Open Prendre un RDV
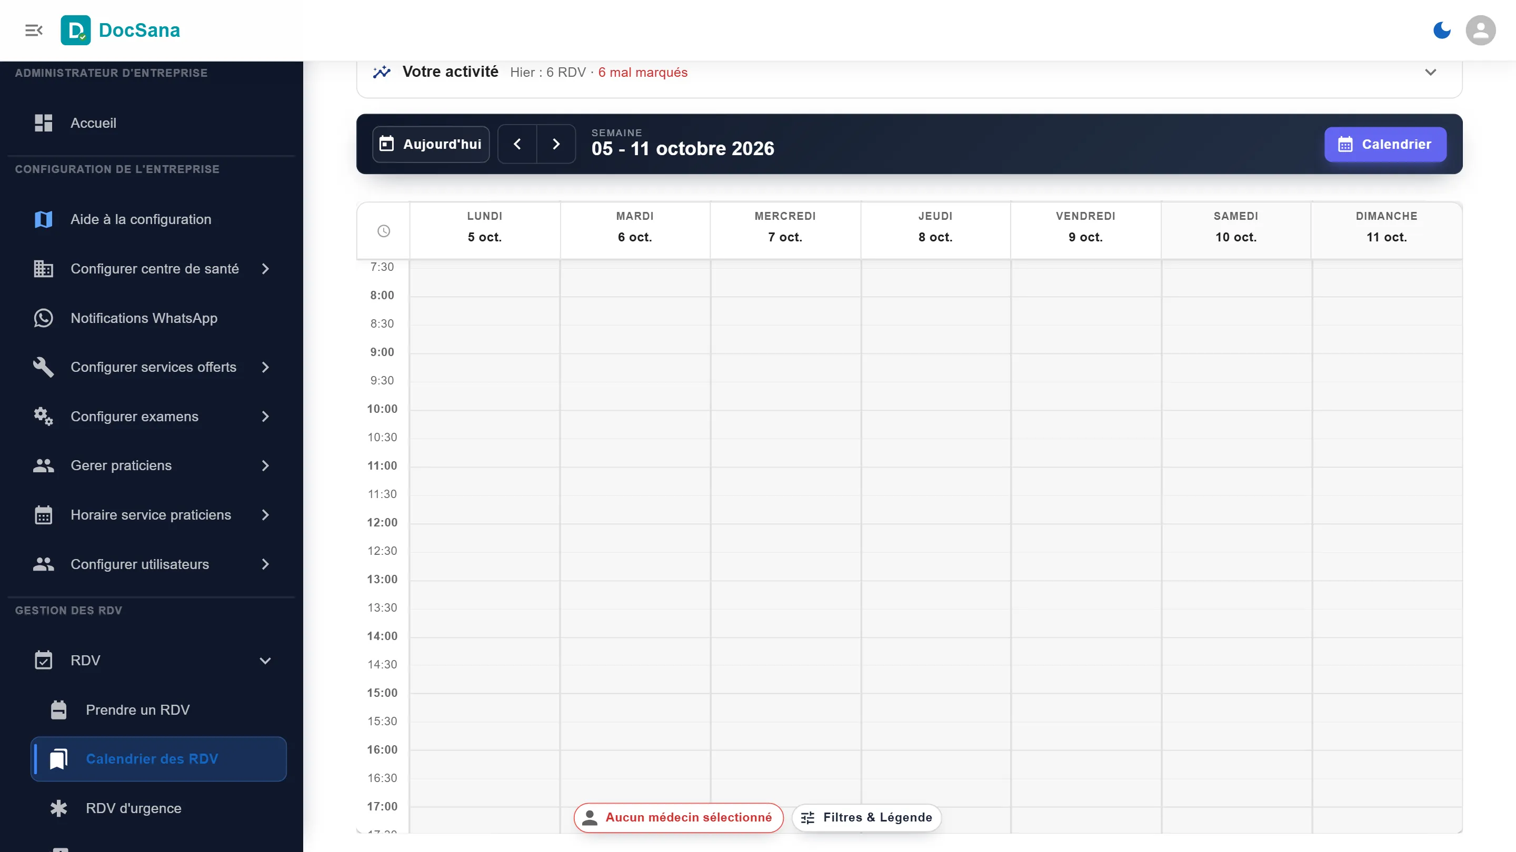Screen dimensions: 1516x852 [x=159, y=709]
